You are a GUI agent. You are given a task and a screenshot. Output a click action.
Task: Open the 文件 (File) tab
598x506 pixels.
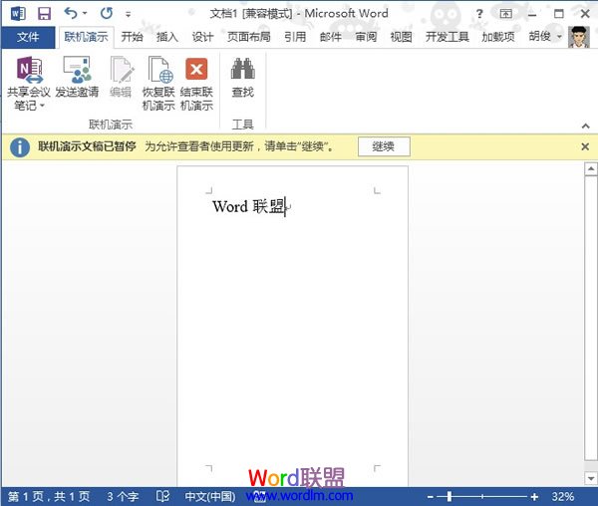point(28,37)
